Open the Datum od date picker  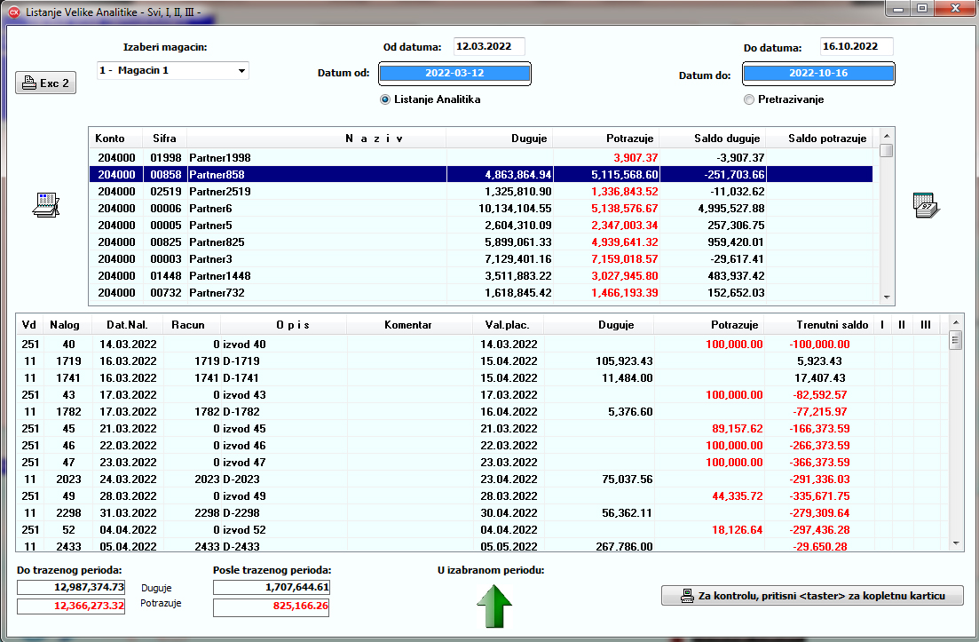pos(454,73)
